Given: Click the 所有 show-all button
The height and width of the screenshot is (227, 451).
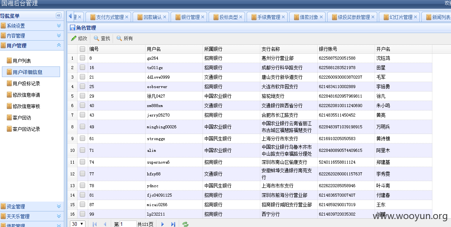Looking at the screenshot, I should coord(125,38).
